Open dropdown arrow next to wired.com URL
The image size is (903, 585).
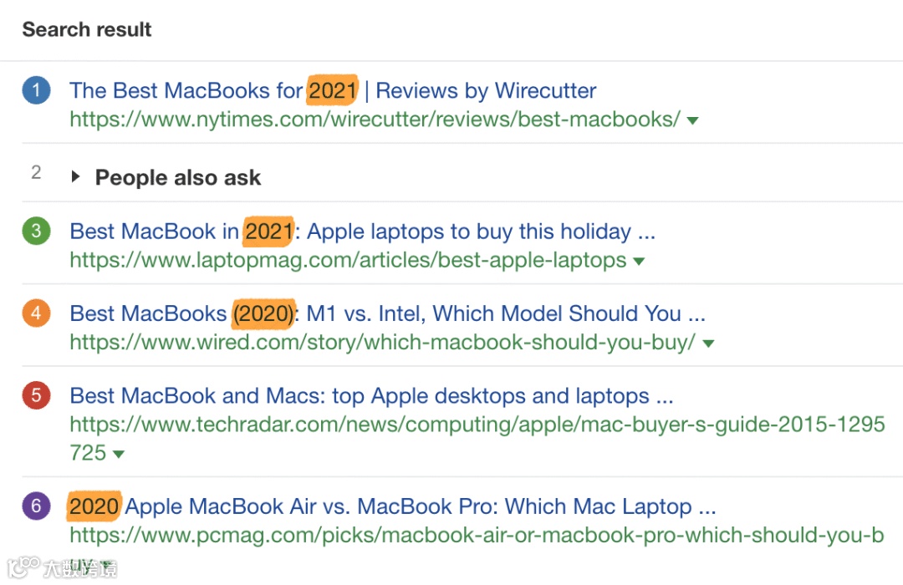tap(708, 343)
